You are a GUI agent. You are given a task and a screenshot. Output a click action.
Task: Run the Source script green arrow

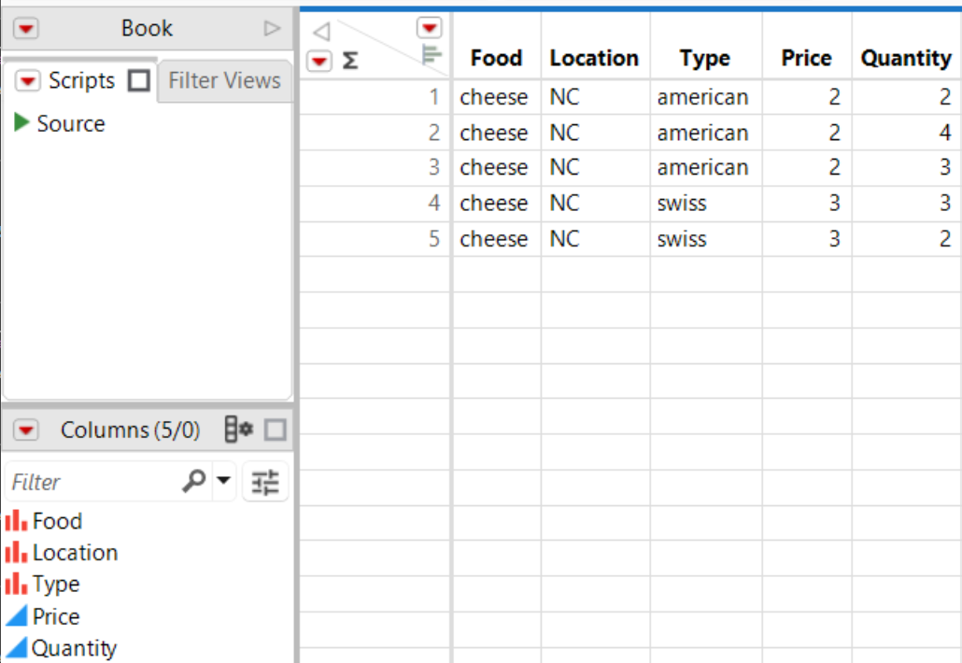click(22, 123)
